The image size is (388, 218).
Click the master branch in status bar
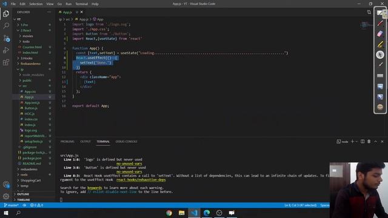[x=12, y=205]
